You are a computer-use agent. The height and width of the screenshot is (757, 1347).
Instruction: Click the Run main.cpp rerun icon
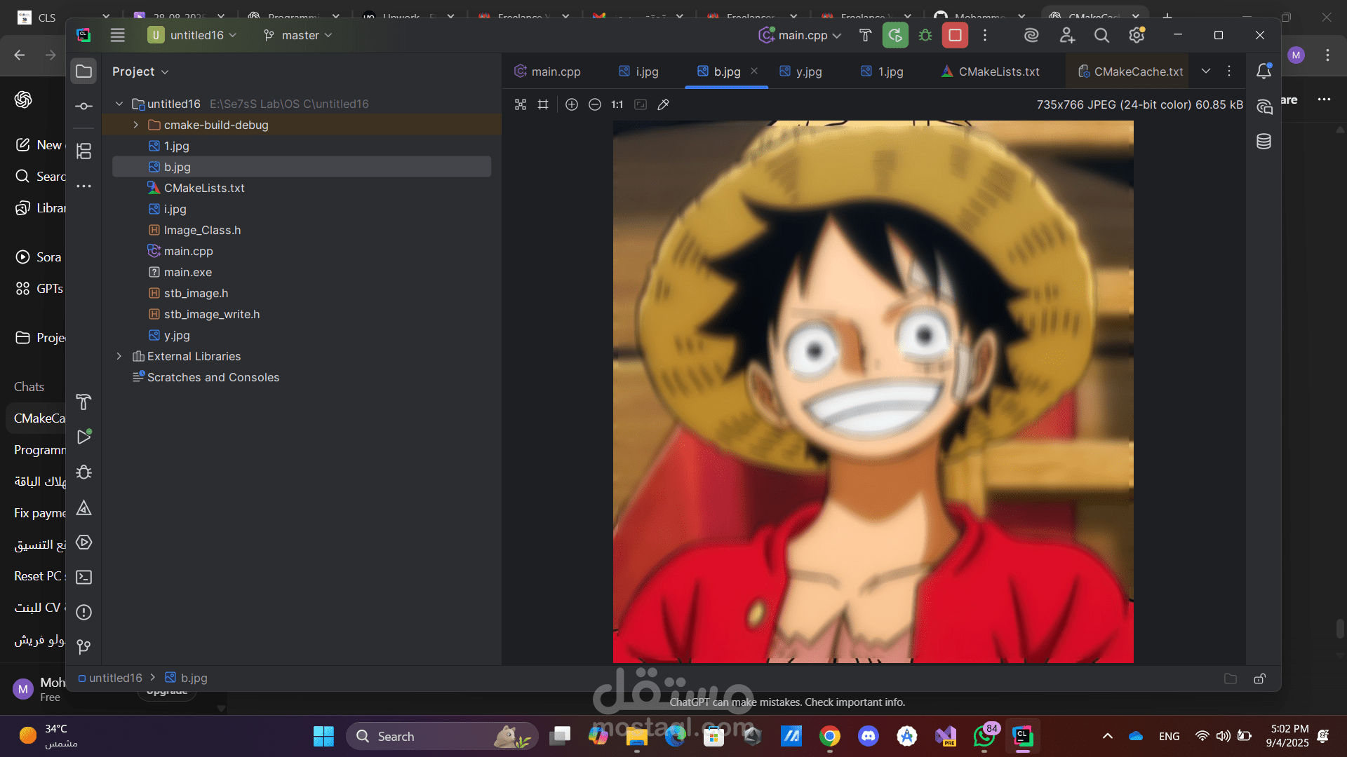point(895,35)
